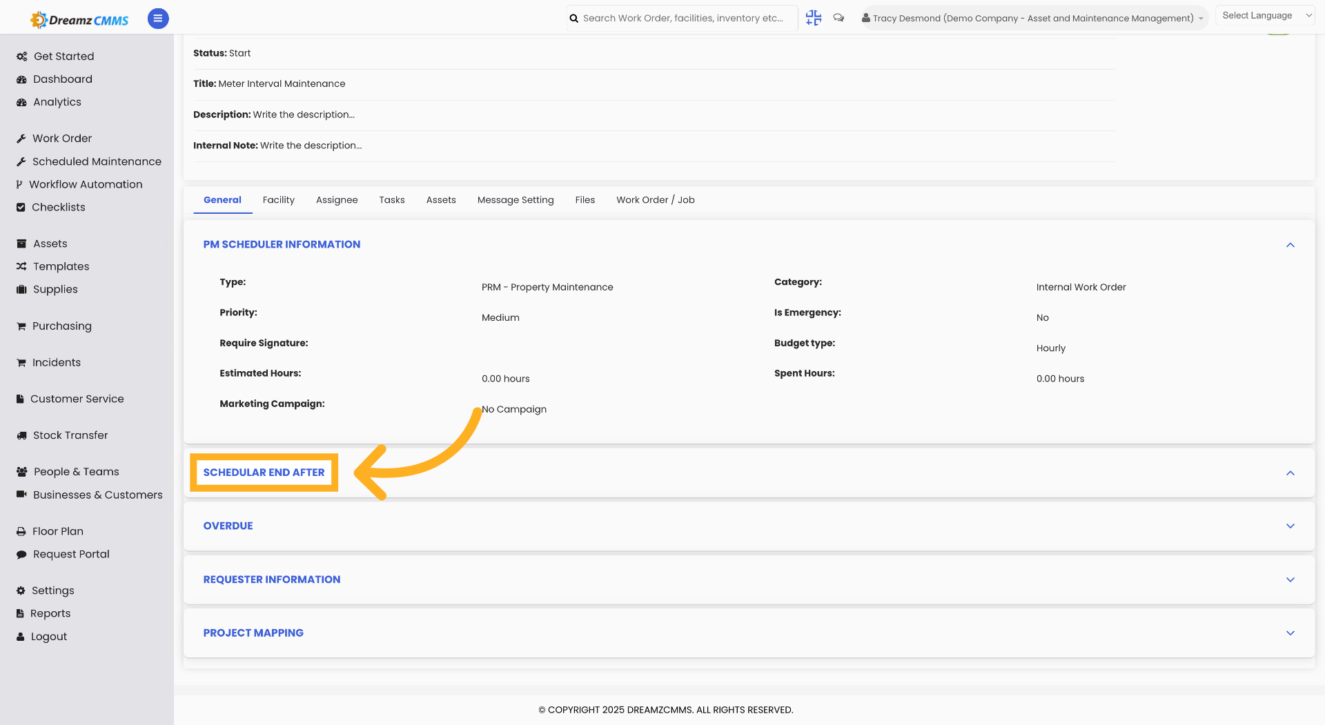Click the PROJECT MAPPING heading
This screenshot has width=1325, height=725.
(x=253, y=633)
